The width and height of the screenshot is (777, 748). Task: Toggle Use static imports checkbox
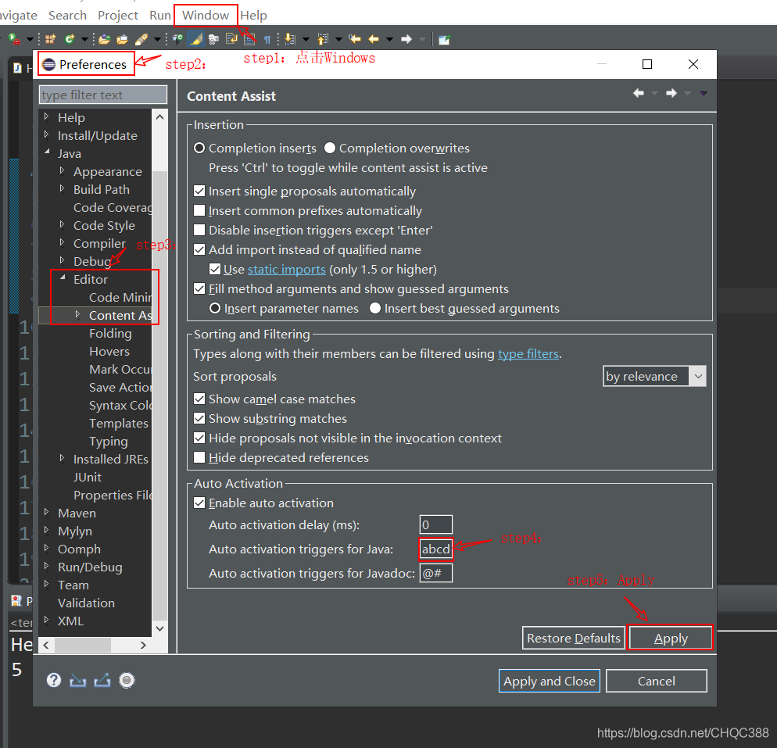(215, 269)
